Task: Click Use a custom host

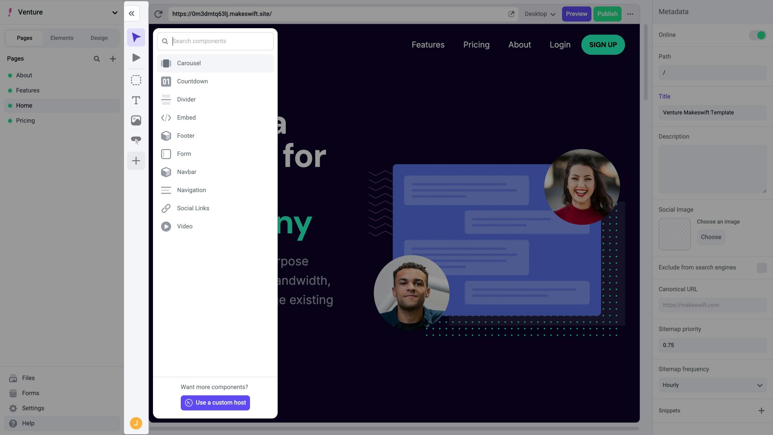Action: click(x=215, y=402)
